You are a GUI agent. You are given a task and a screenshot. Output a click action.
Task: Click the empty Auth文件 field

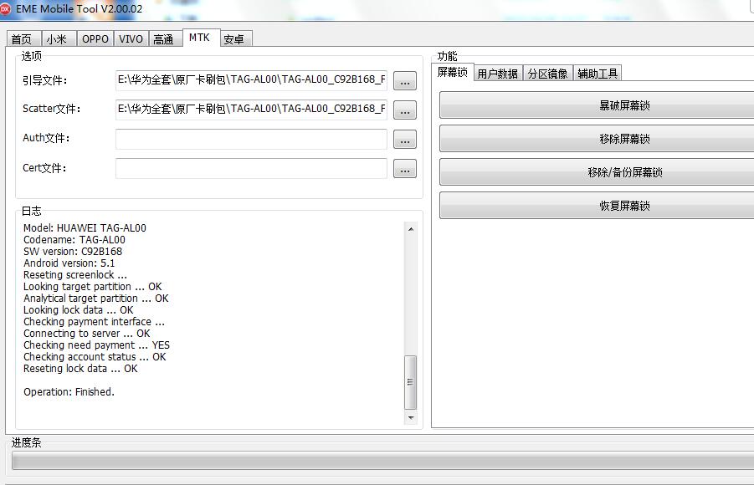click(x=251, y=139)
